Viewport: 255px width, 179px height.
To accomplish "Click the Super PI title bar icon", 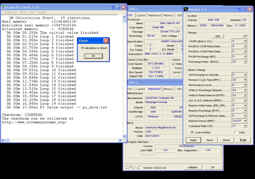I will (x=3, y=7).
